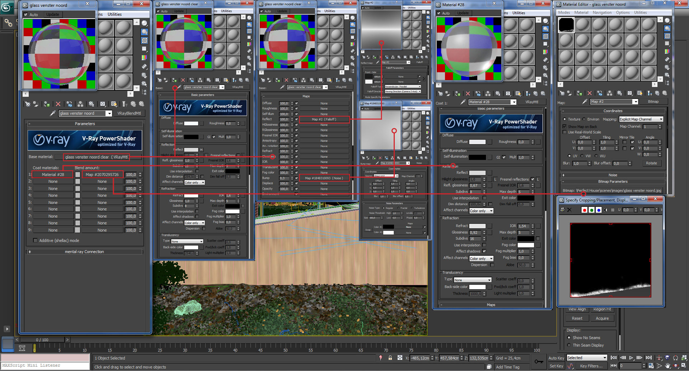Viewport: 689px width, 371px height.
Task: Enable Use Real-World Scale
Action: pos(564,132)
